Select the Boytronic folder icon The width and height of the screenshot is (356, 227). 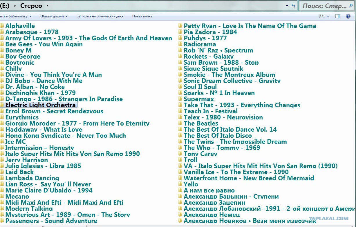[x=2, y=62]
